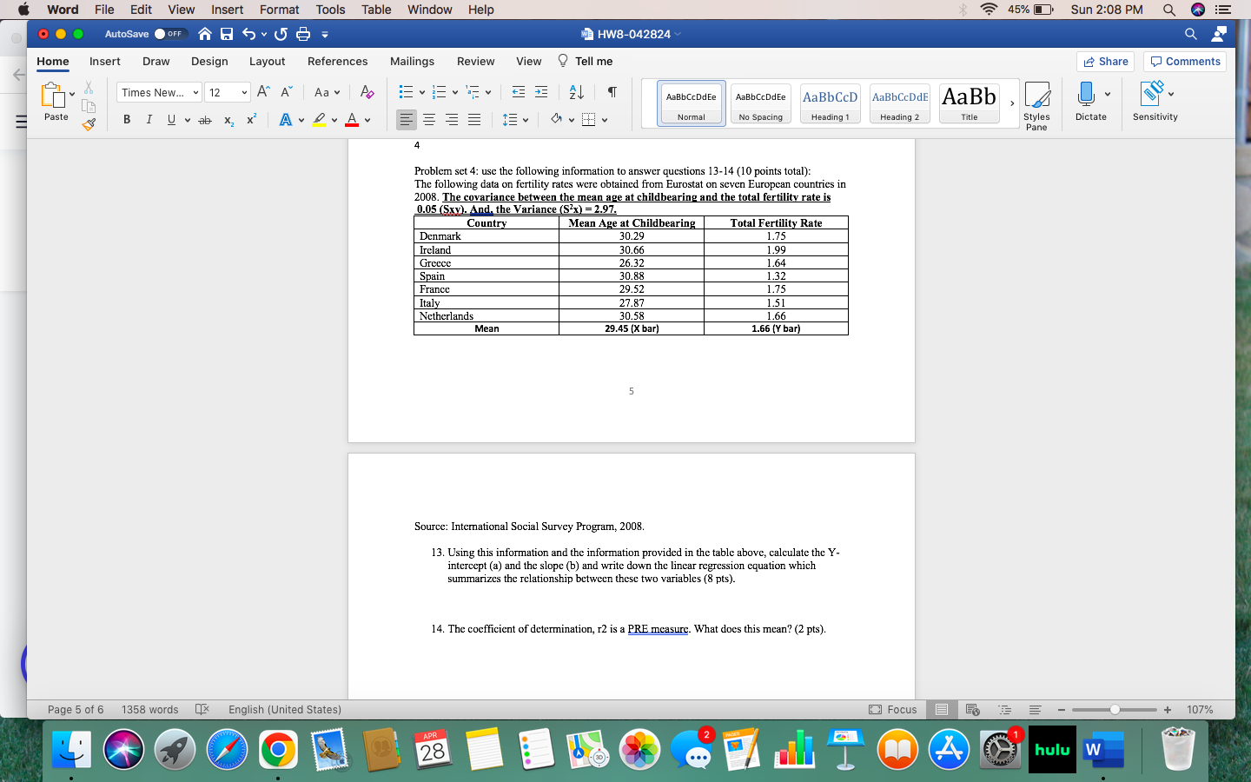The height and width of the screenshot is (782, 1251).
Task: Apply center paragraph alignment
Action: (x=429, y=119)
